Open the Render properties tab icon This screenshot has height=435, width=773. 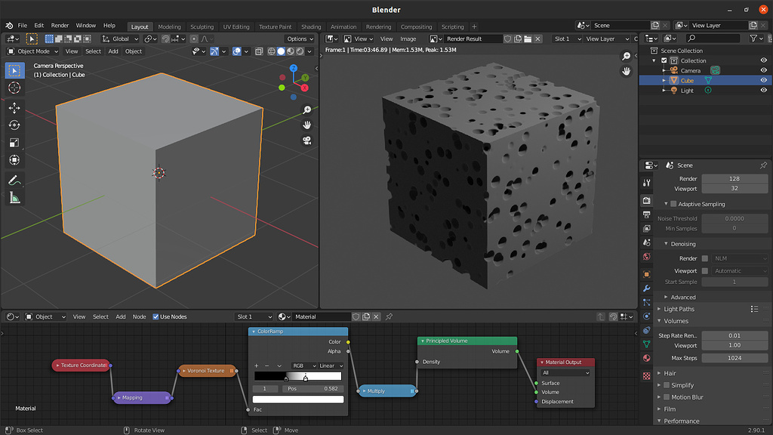tap(647, 200)
